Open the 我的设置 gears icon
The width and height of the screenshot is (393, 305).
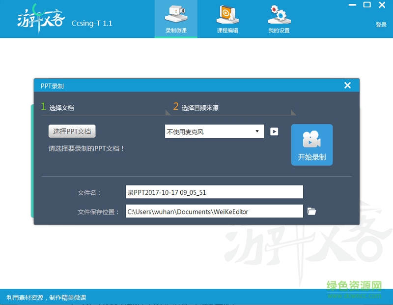click(x=278, y=15)
